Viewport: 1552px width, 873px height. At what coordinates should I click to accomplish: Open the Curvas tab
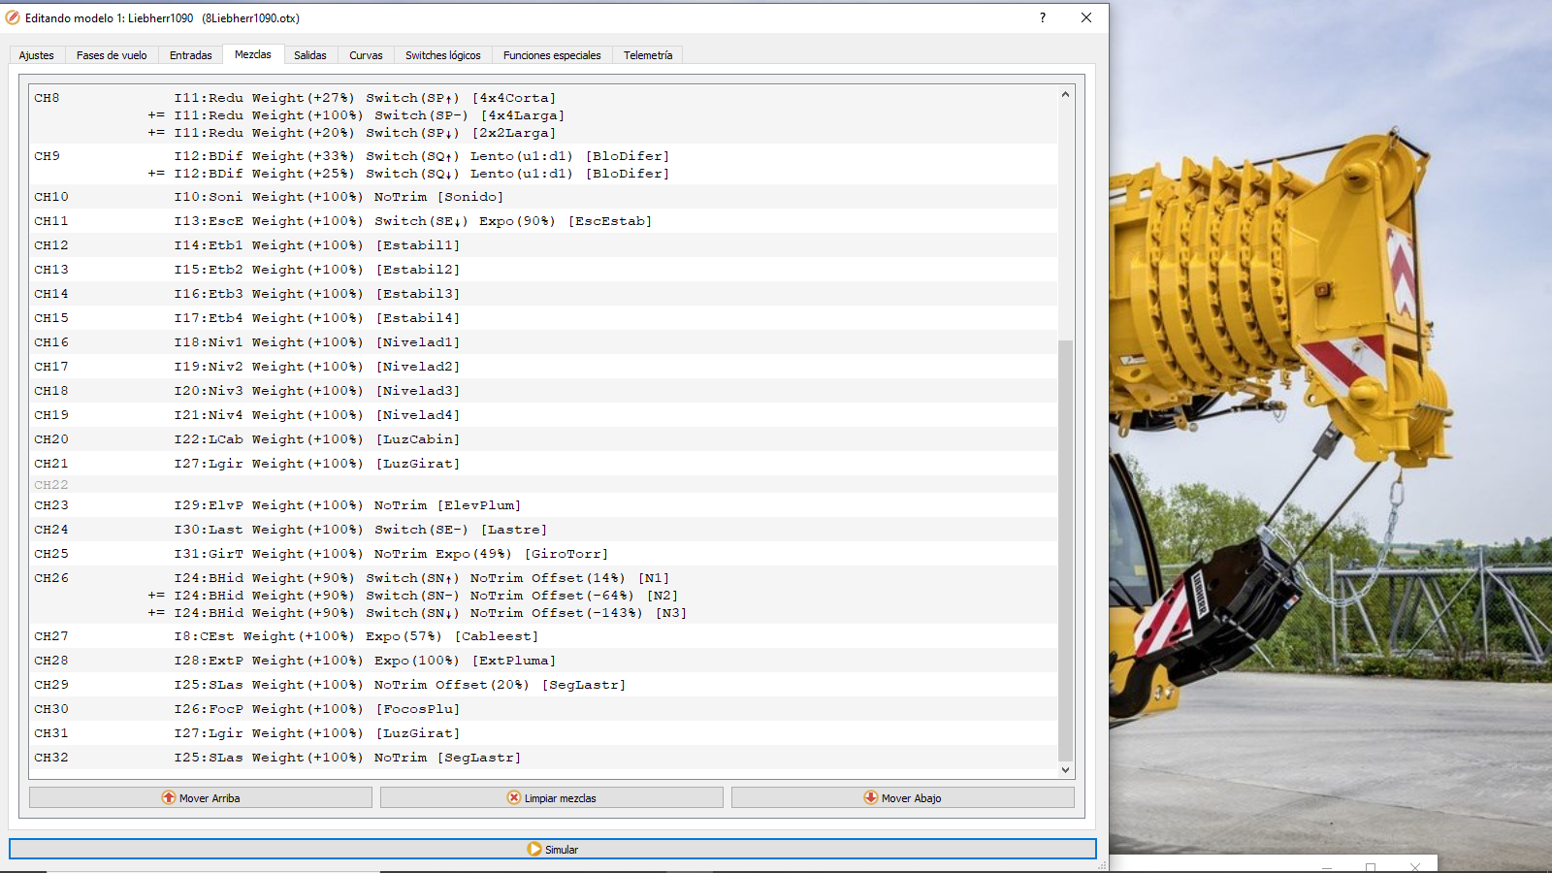(366, 55)
